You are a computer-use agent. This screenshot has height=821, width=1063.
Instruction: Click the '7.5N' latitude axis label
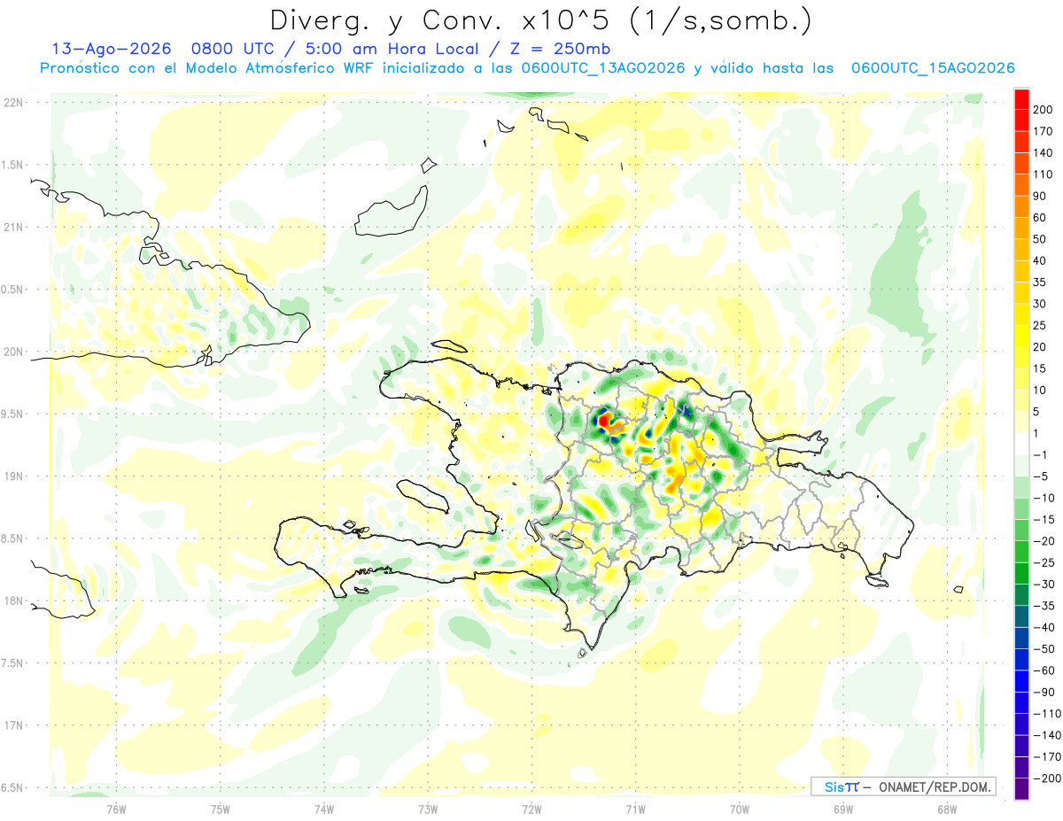[12, 662]
